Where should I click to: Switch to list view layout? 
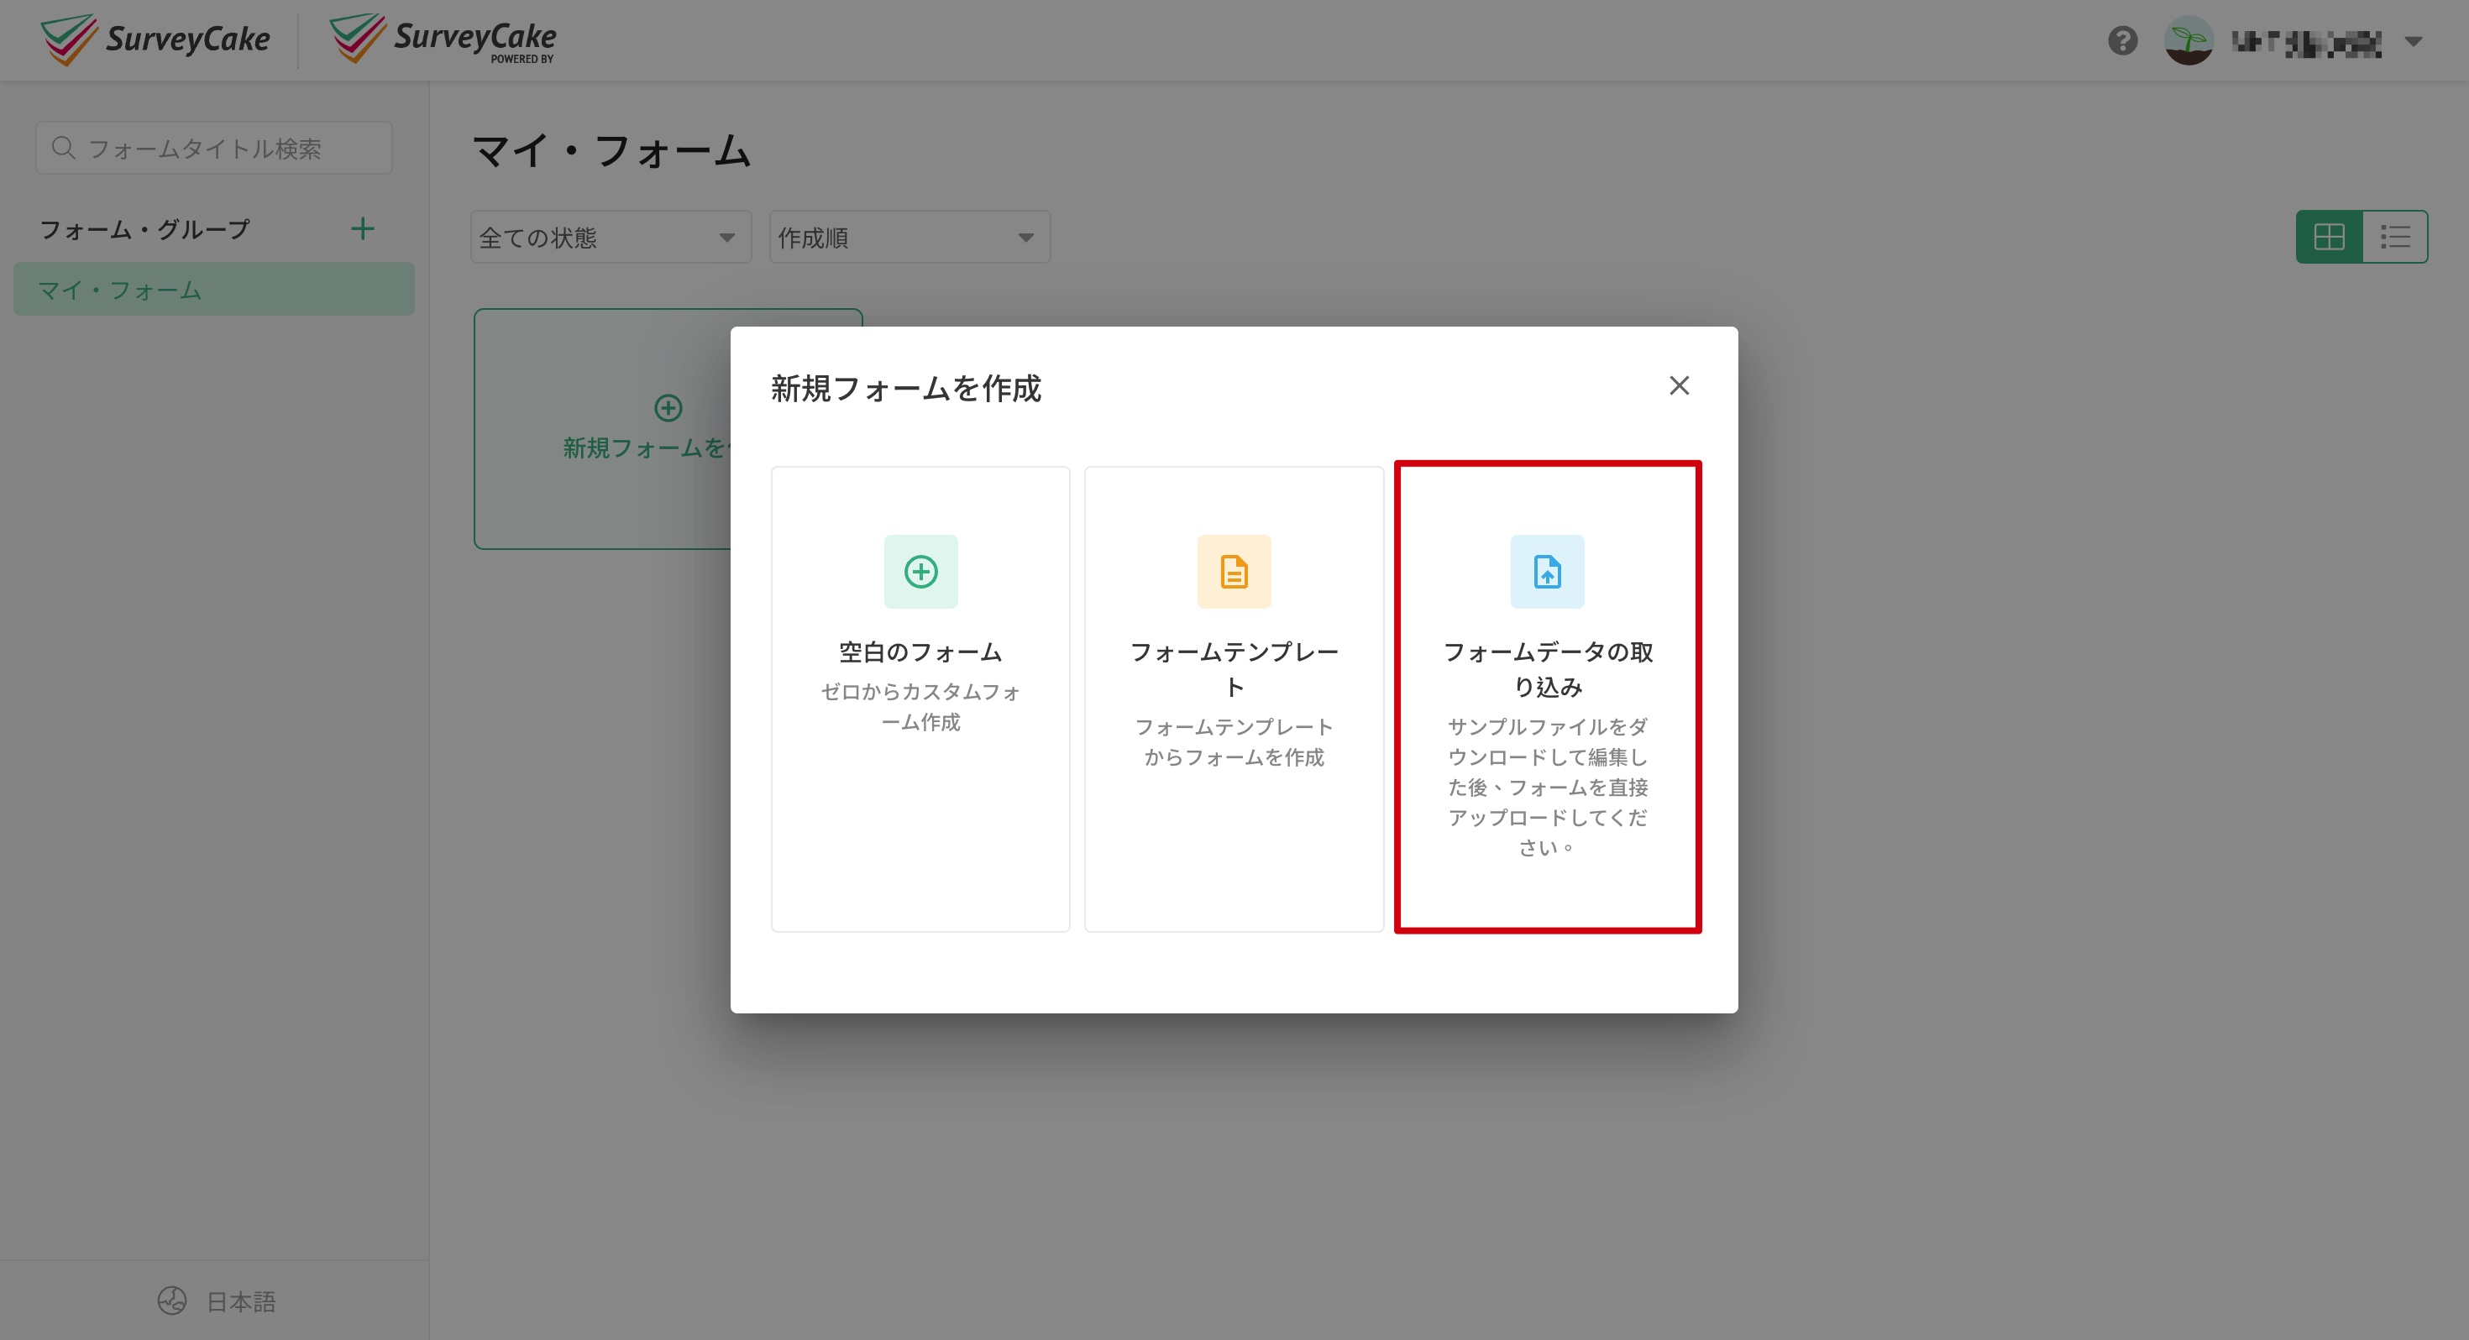(2395, 237)
